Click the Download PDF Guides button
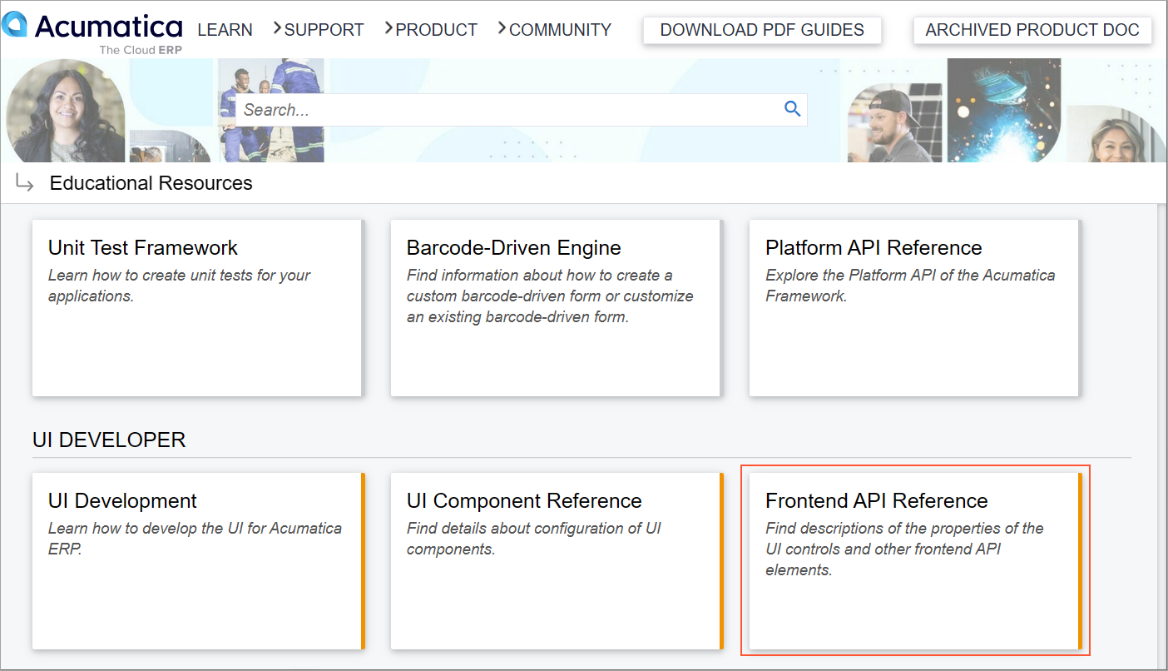 pyautogui.click(x=762, y=31)
